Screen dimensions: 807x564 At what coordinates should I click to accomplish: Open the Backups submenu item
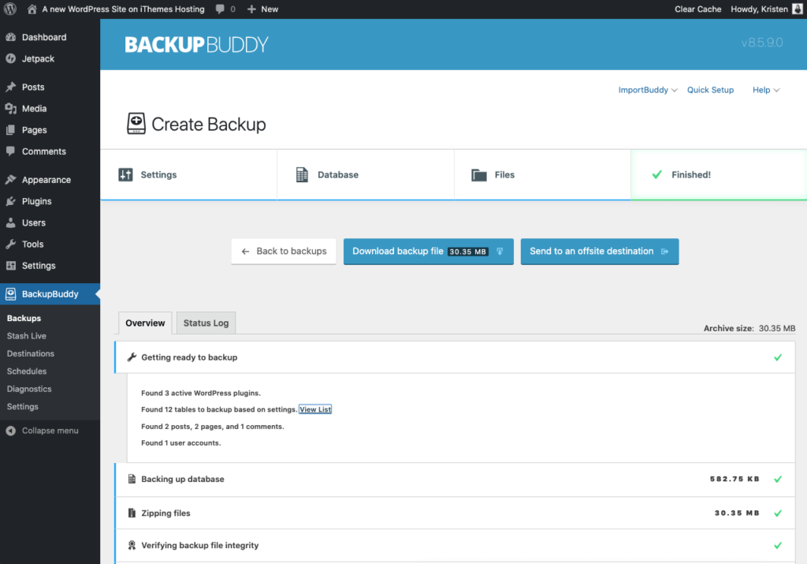pyautogui.click(x=24, y=319)
